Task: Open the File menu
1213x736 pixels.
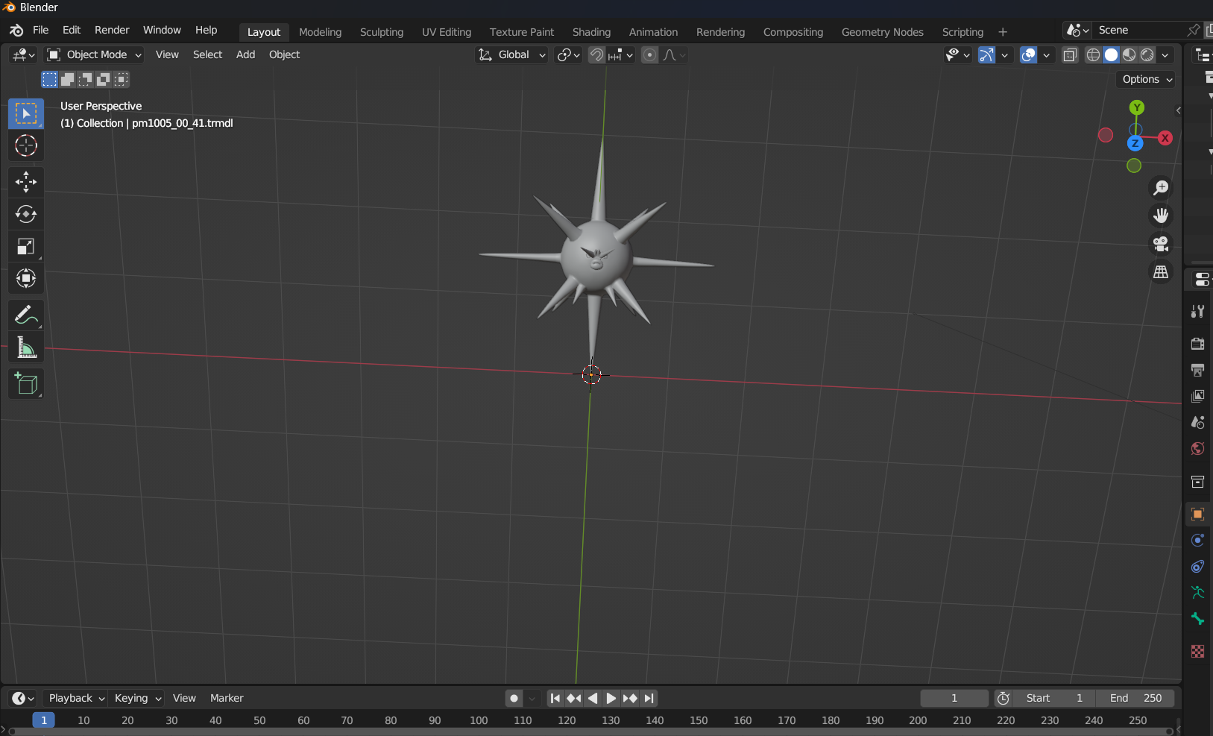Action: click(41, 30)
